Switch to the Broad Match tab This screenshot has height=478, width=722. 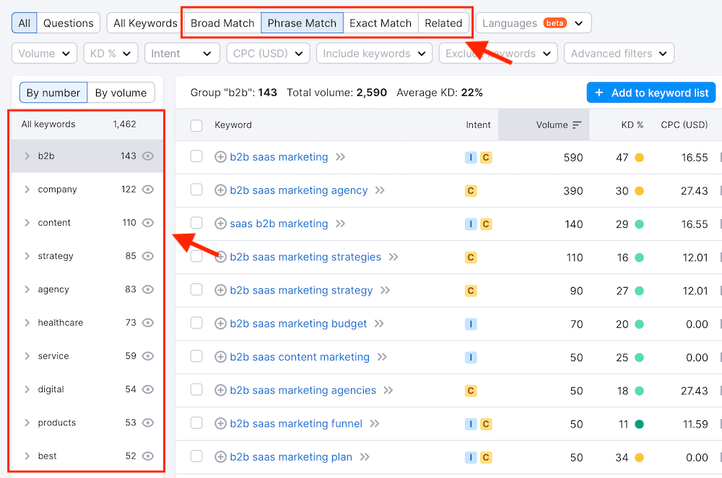[x=222, y=23]
